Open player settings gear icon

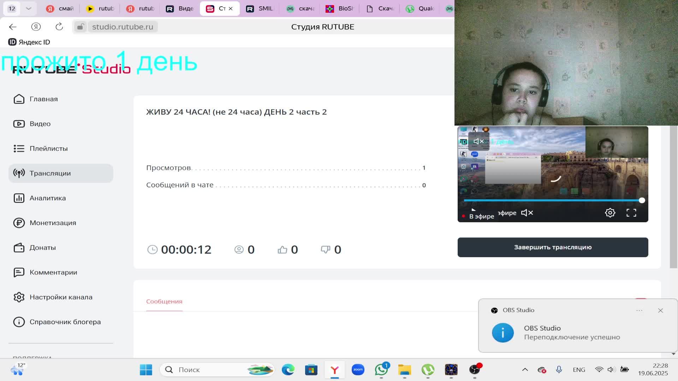610,213
